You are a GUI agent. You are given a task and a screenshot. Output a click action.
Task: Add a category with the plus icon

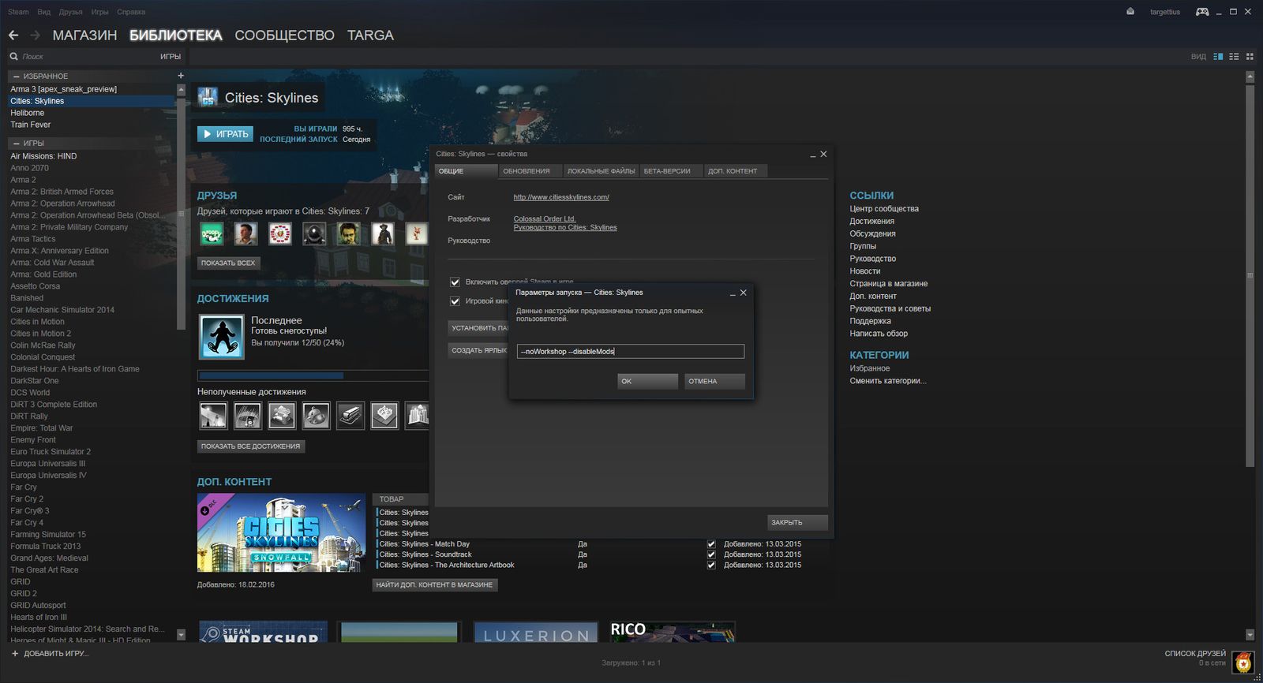pyautogui.click(x=181, y=76)
